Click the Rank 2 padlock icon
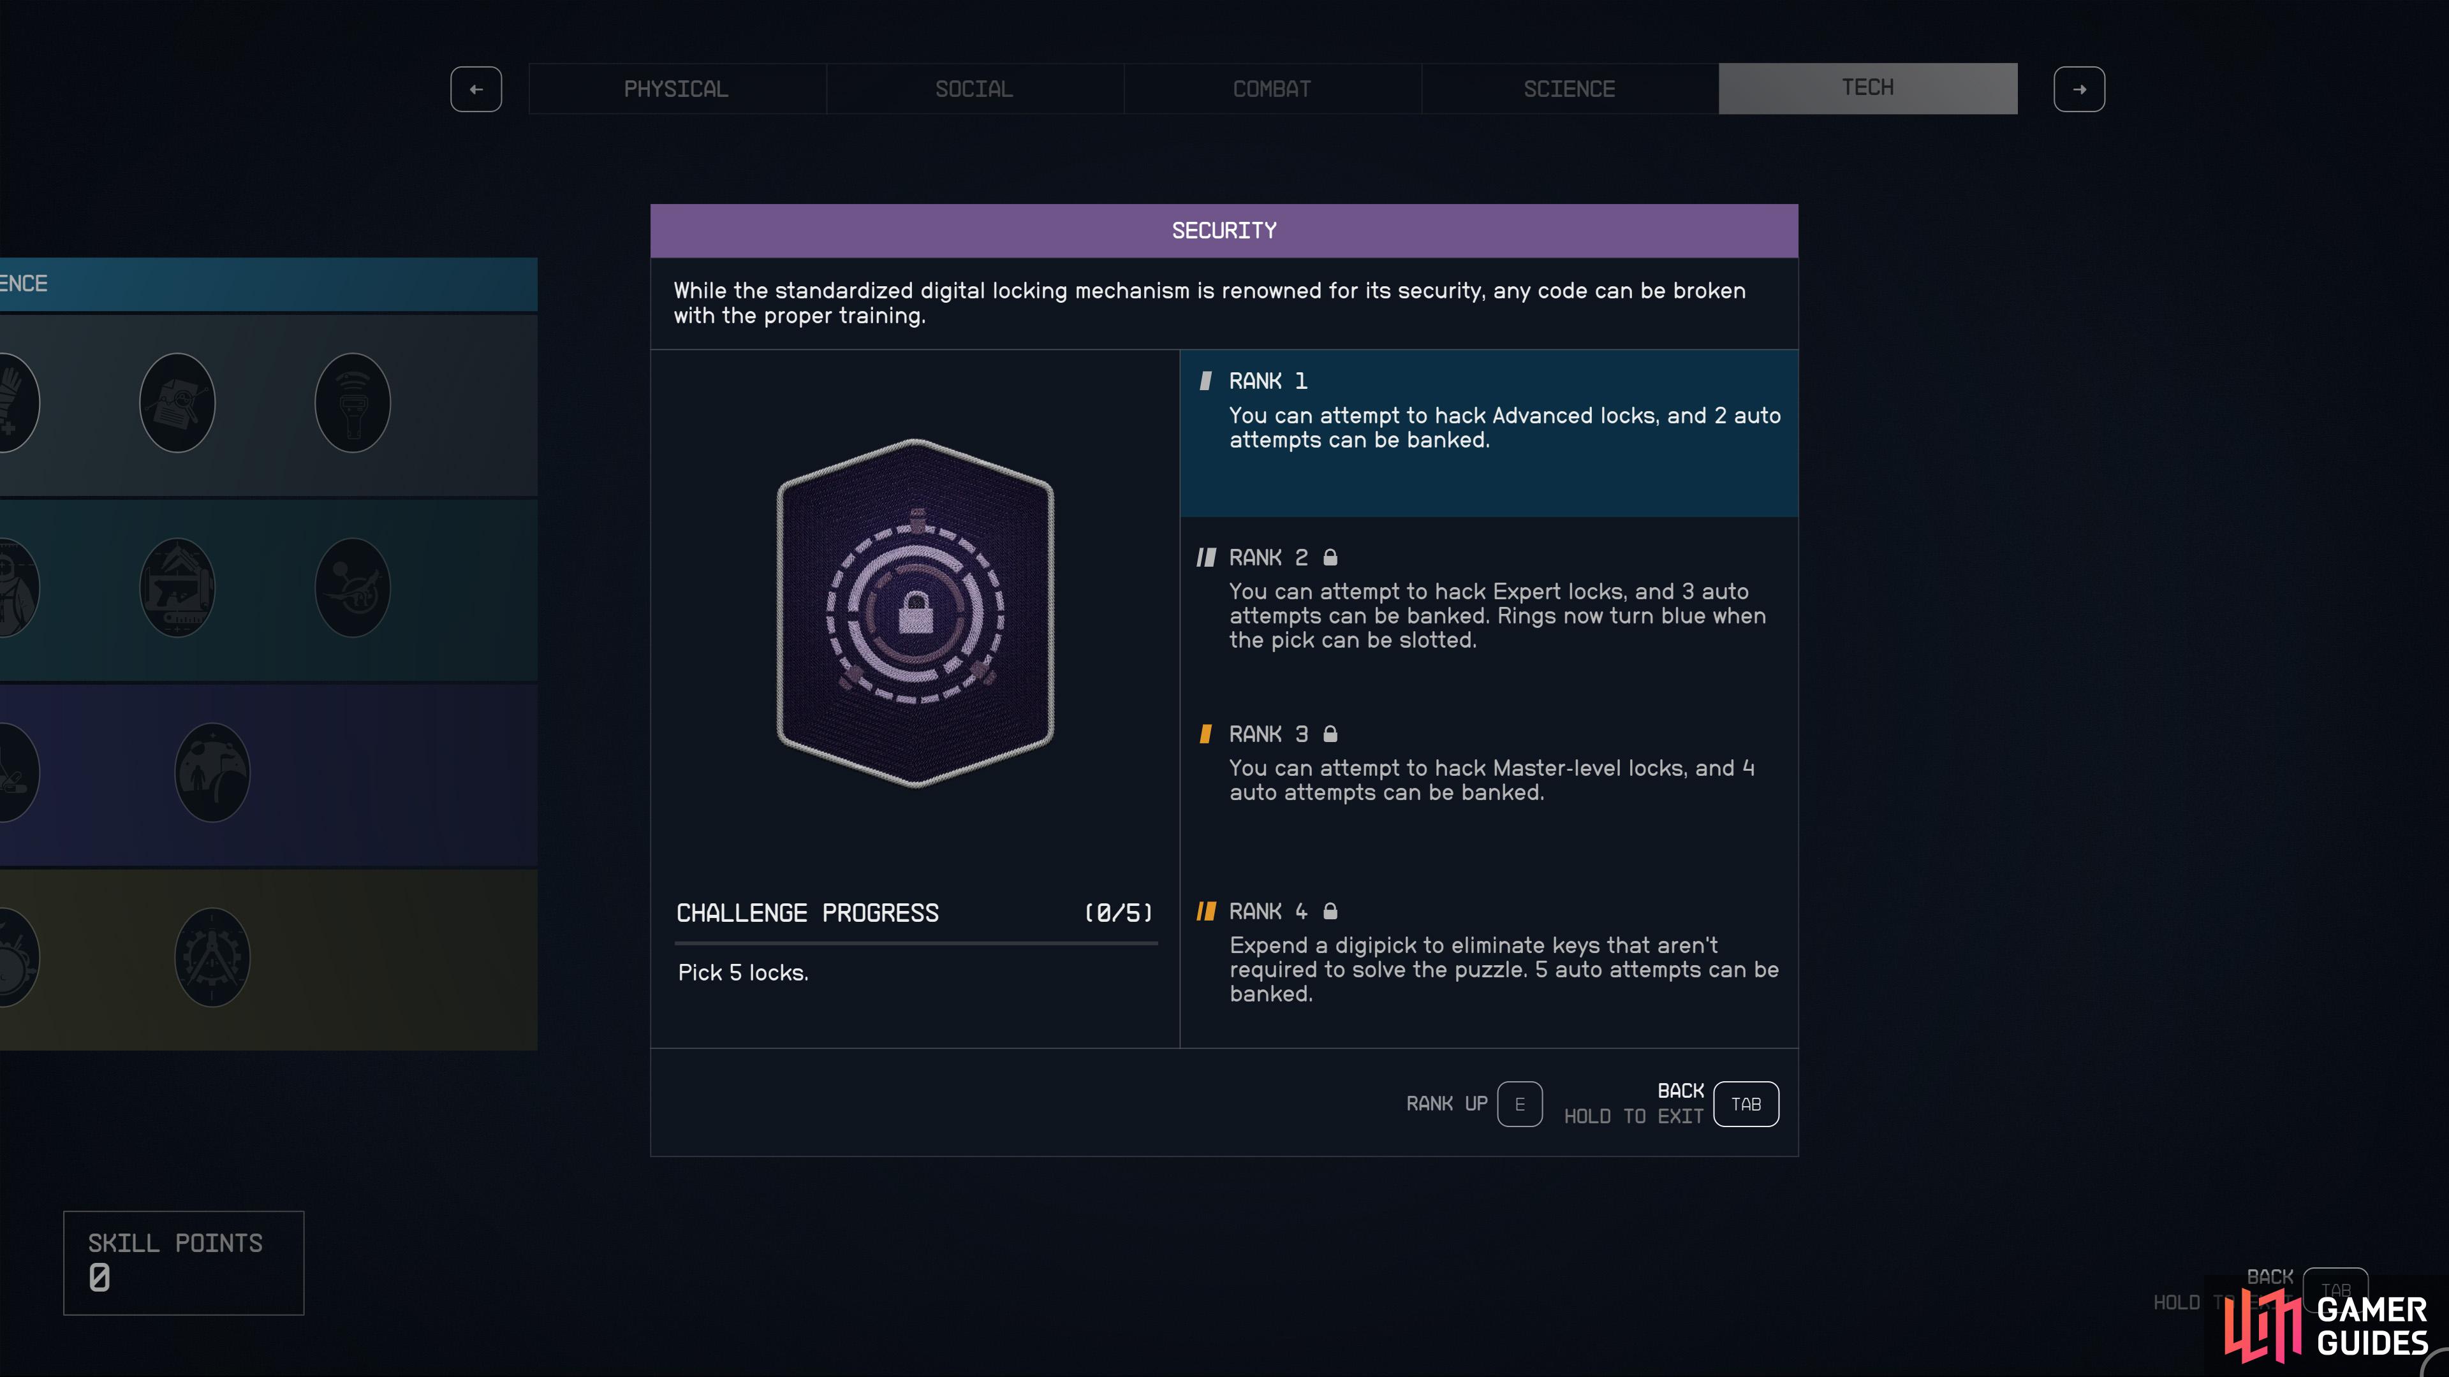 coord(1330,557)
